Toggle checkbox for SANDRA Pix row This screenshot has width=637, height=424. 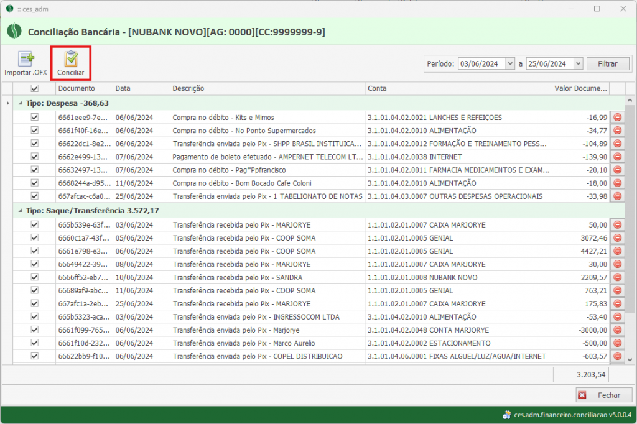pyautogui.click(x=35, y=277)
